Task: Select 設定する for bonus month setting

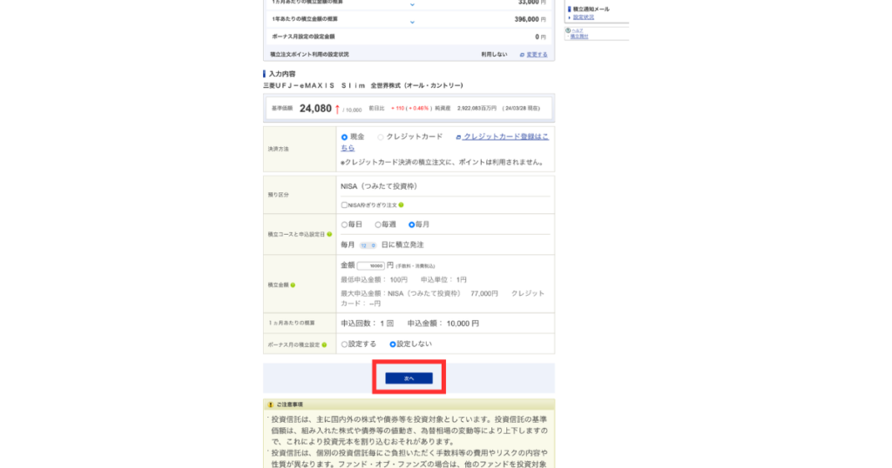Action: pos(344,344)
